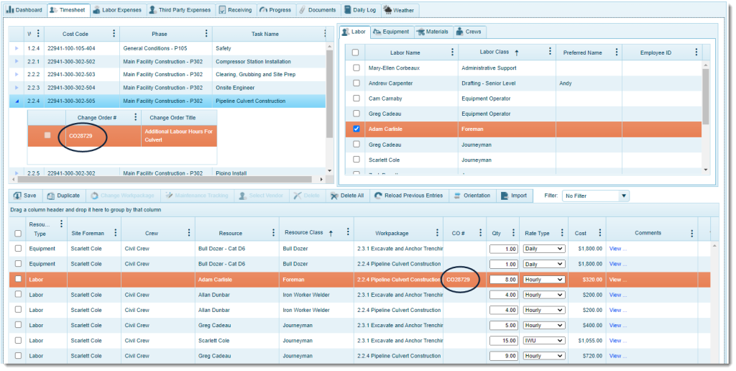Uncheck Adam Carlisle labor checkbox
The width and height of the screenshot is (736, 371).
[356, 129]
